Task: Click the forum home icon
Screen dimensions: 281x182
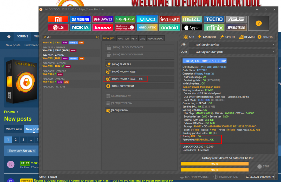Action: 9,37
